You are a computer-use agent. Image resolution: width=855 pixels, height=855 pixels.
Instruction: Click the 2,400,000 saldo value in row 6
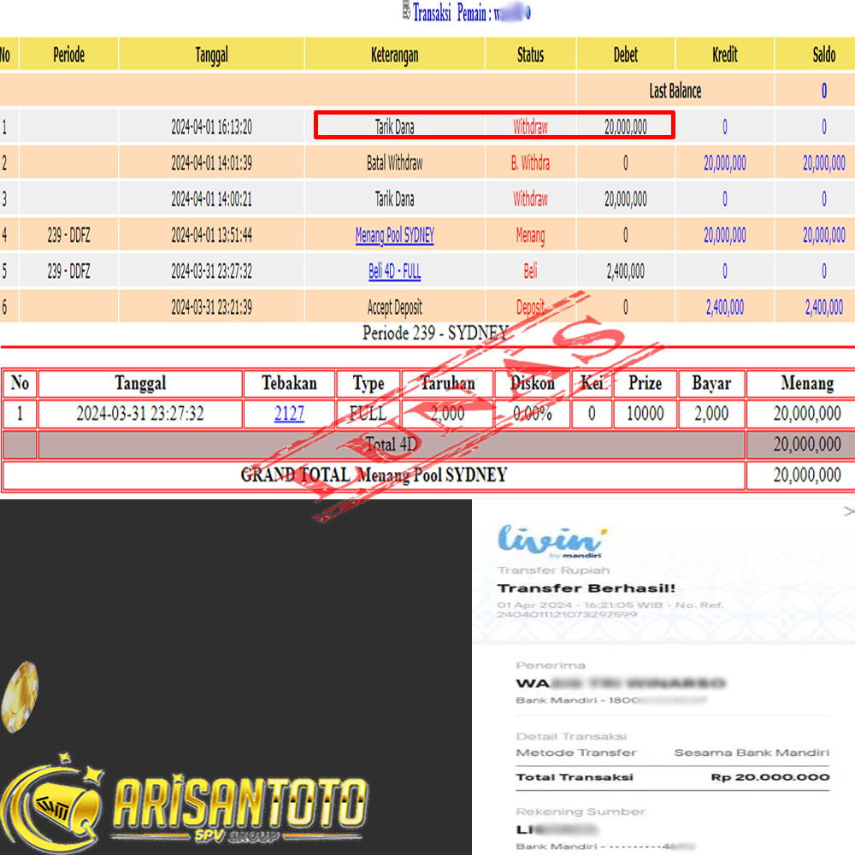click(x=823, y=307)
